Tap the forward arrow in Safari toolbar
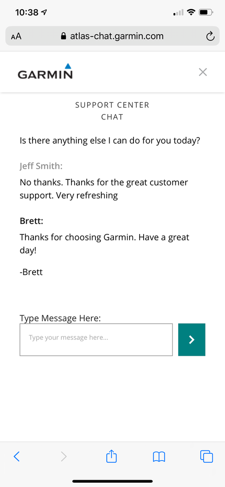225x487 pixels. pos(64,456)
